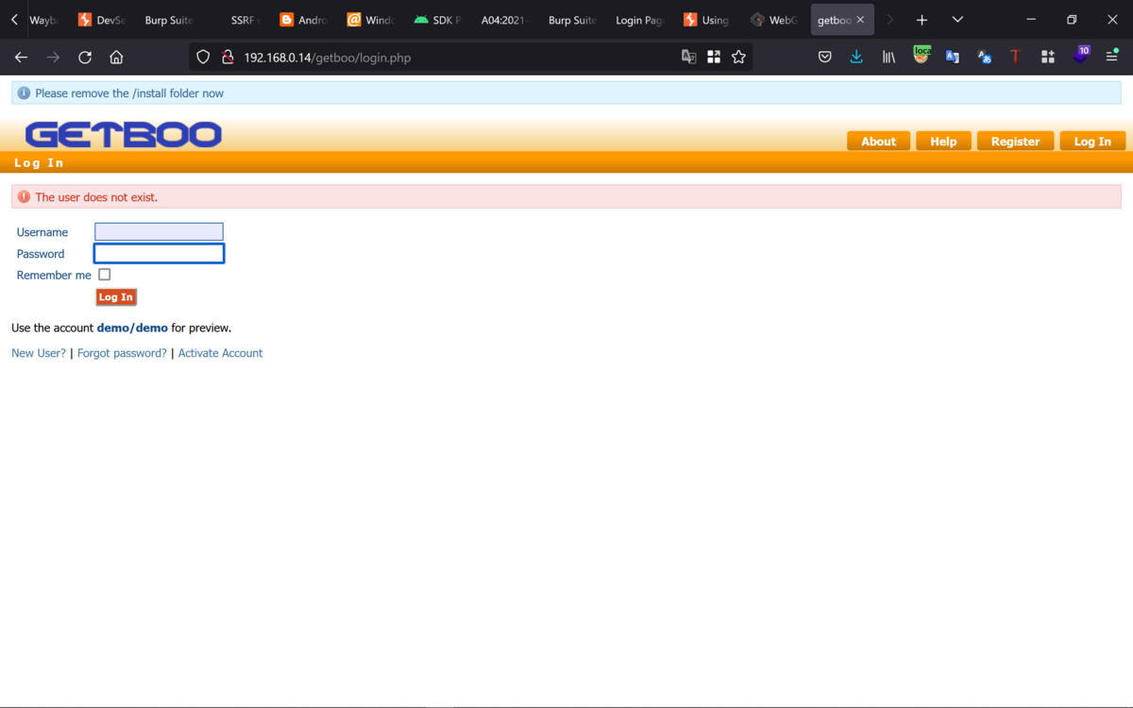
Task: List all tabs dropdown chevron
Action: point(957,20)
